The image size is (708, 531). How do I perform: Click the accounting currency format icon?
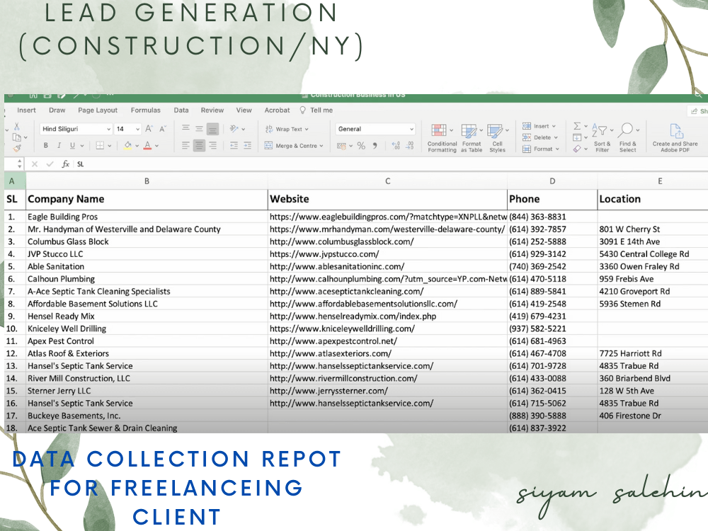click(342, 146)
